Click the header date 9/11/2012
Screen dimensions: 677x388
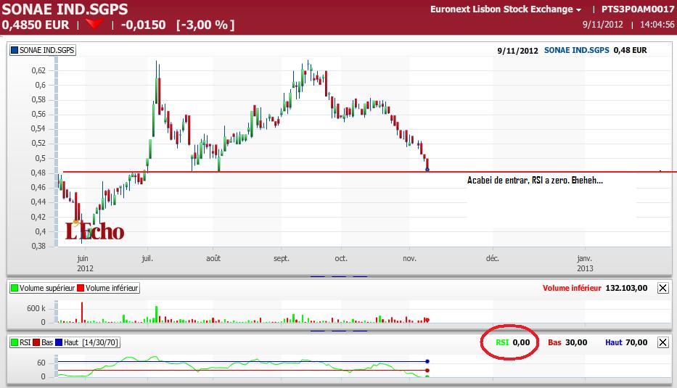tap(603, 25)
